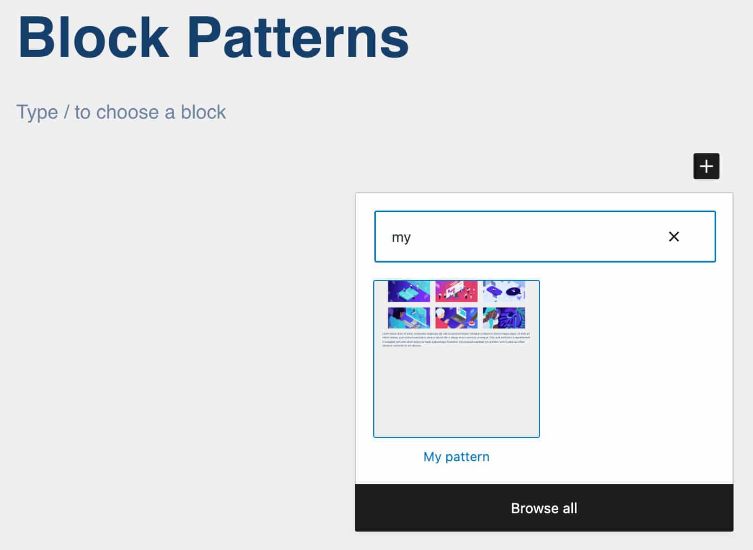Place cursor in the search input containing 'my'
The width and height of the screenshot is (753, 550).
[541, 237]
